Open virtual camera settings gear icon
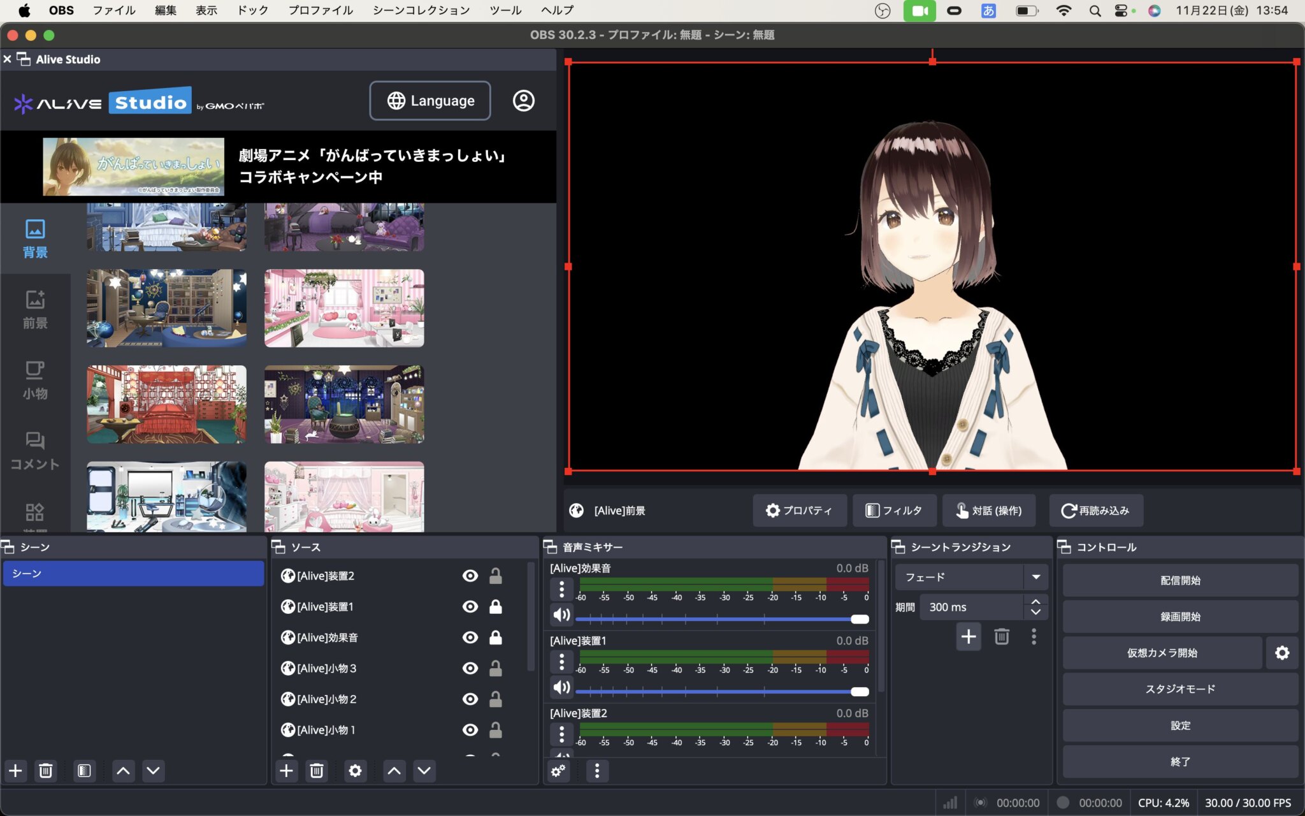 (x=1282, y=653)
